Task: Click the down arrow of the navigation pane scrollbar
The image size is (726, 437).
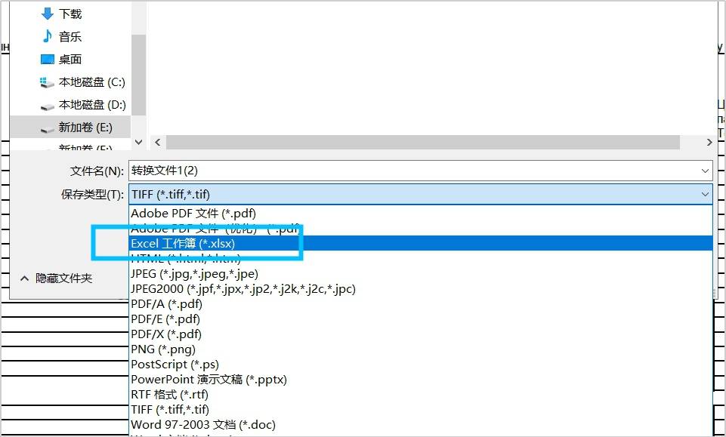Action: pyautogui.click(x=138, y=142)
